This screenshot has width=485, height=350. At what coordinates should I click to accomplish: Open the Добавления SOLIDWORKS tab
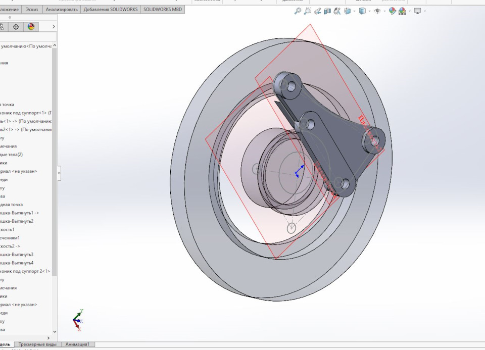111,9
